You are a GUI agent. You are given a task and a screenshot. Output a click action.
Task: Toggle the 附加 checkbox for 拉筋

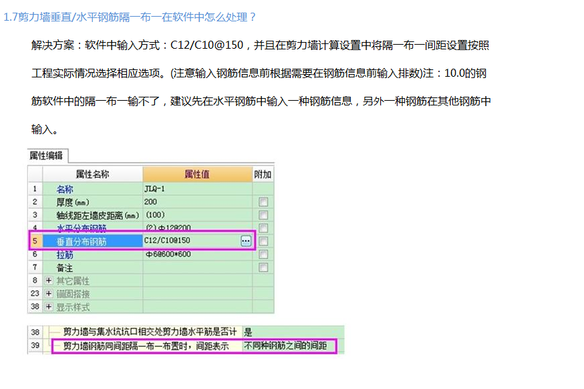pos(263,254)
